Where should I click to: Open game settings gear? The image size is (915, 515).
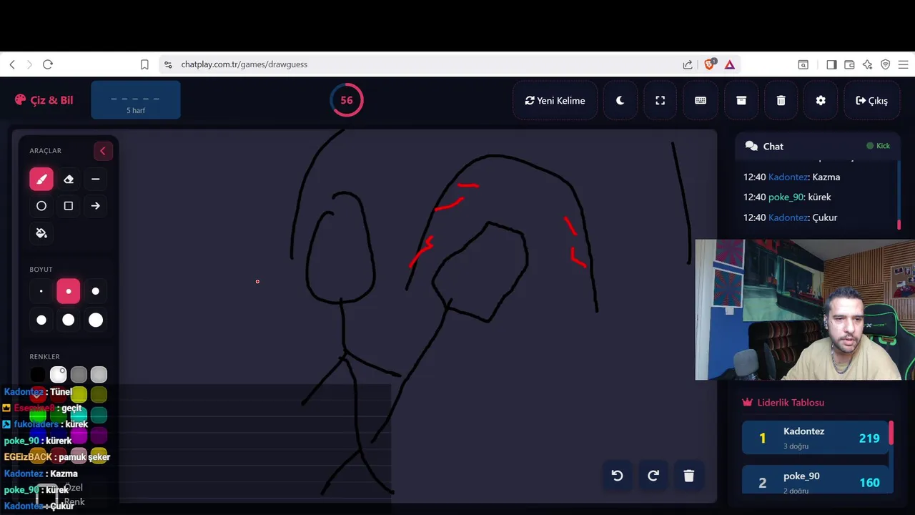coord(821,101)
